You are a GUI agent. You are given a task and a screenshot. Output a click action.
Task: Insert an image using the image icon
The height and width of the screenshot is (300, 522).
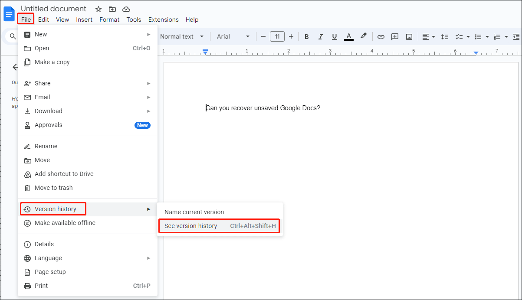409,36
